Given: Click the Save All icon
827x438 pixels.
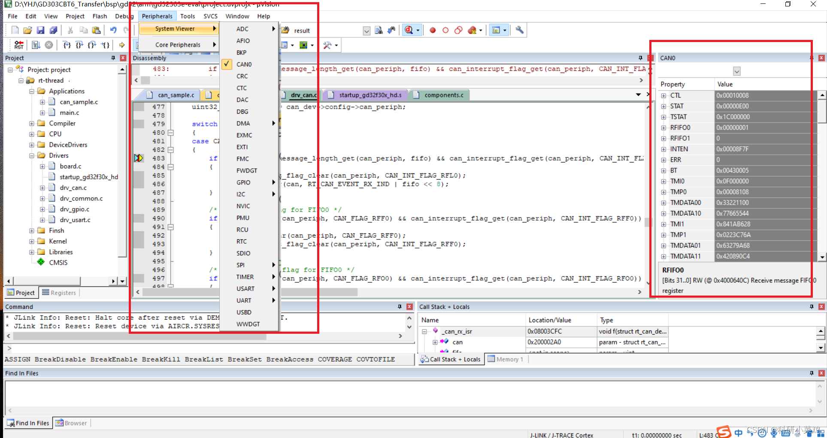Looking at the screenshot, I should click(x=53, y=30).
